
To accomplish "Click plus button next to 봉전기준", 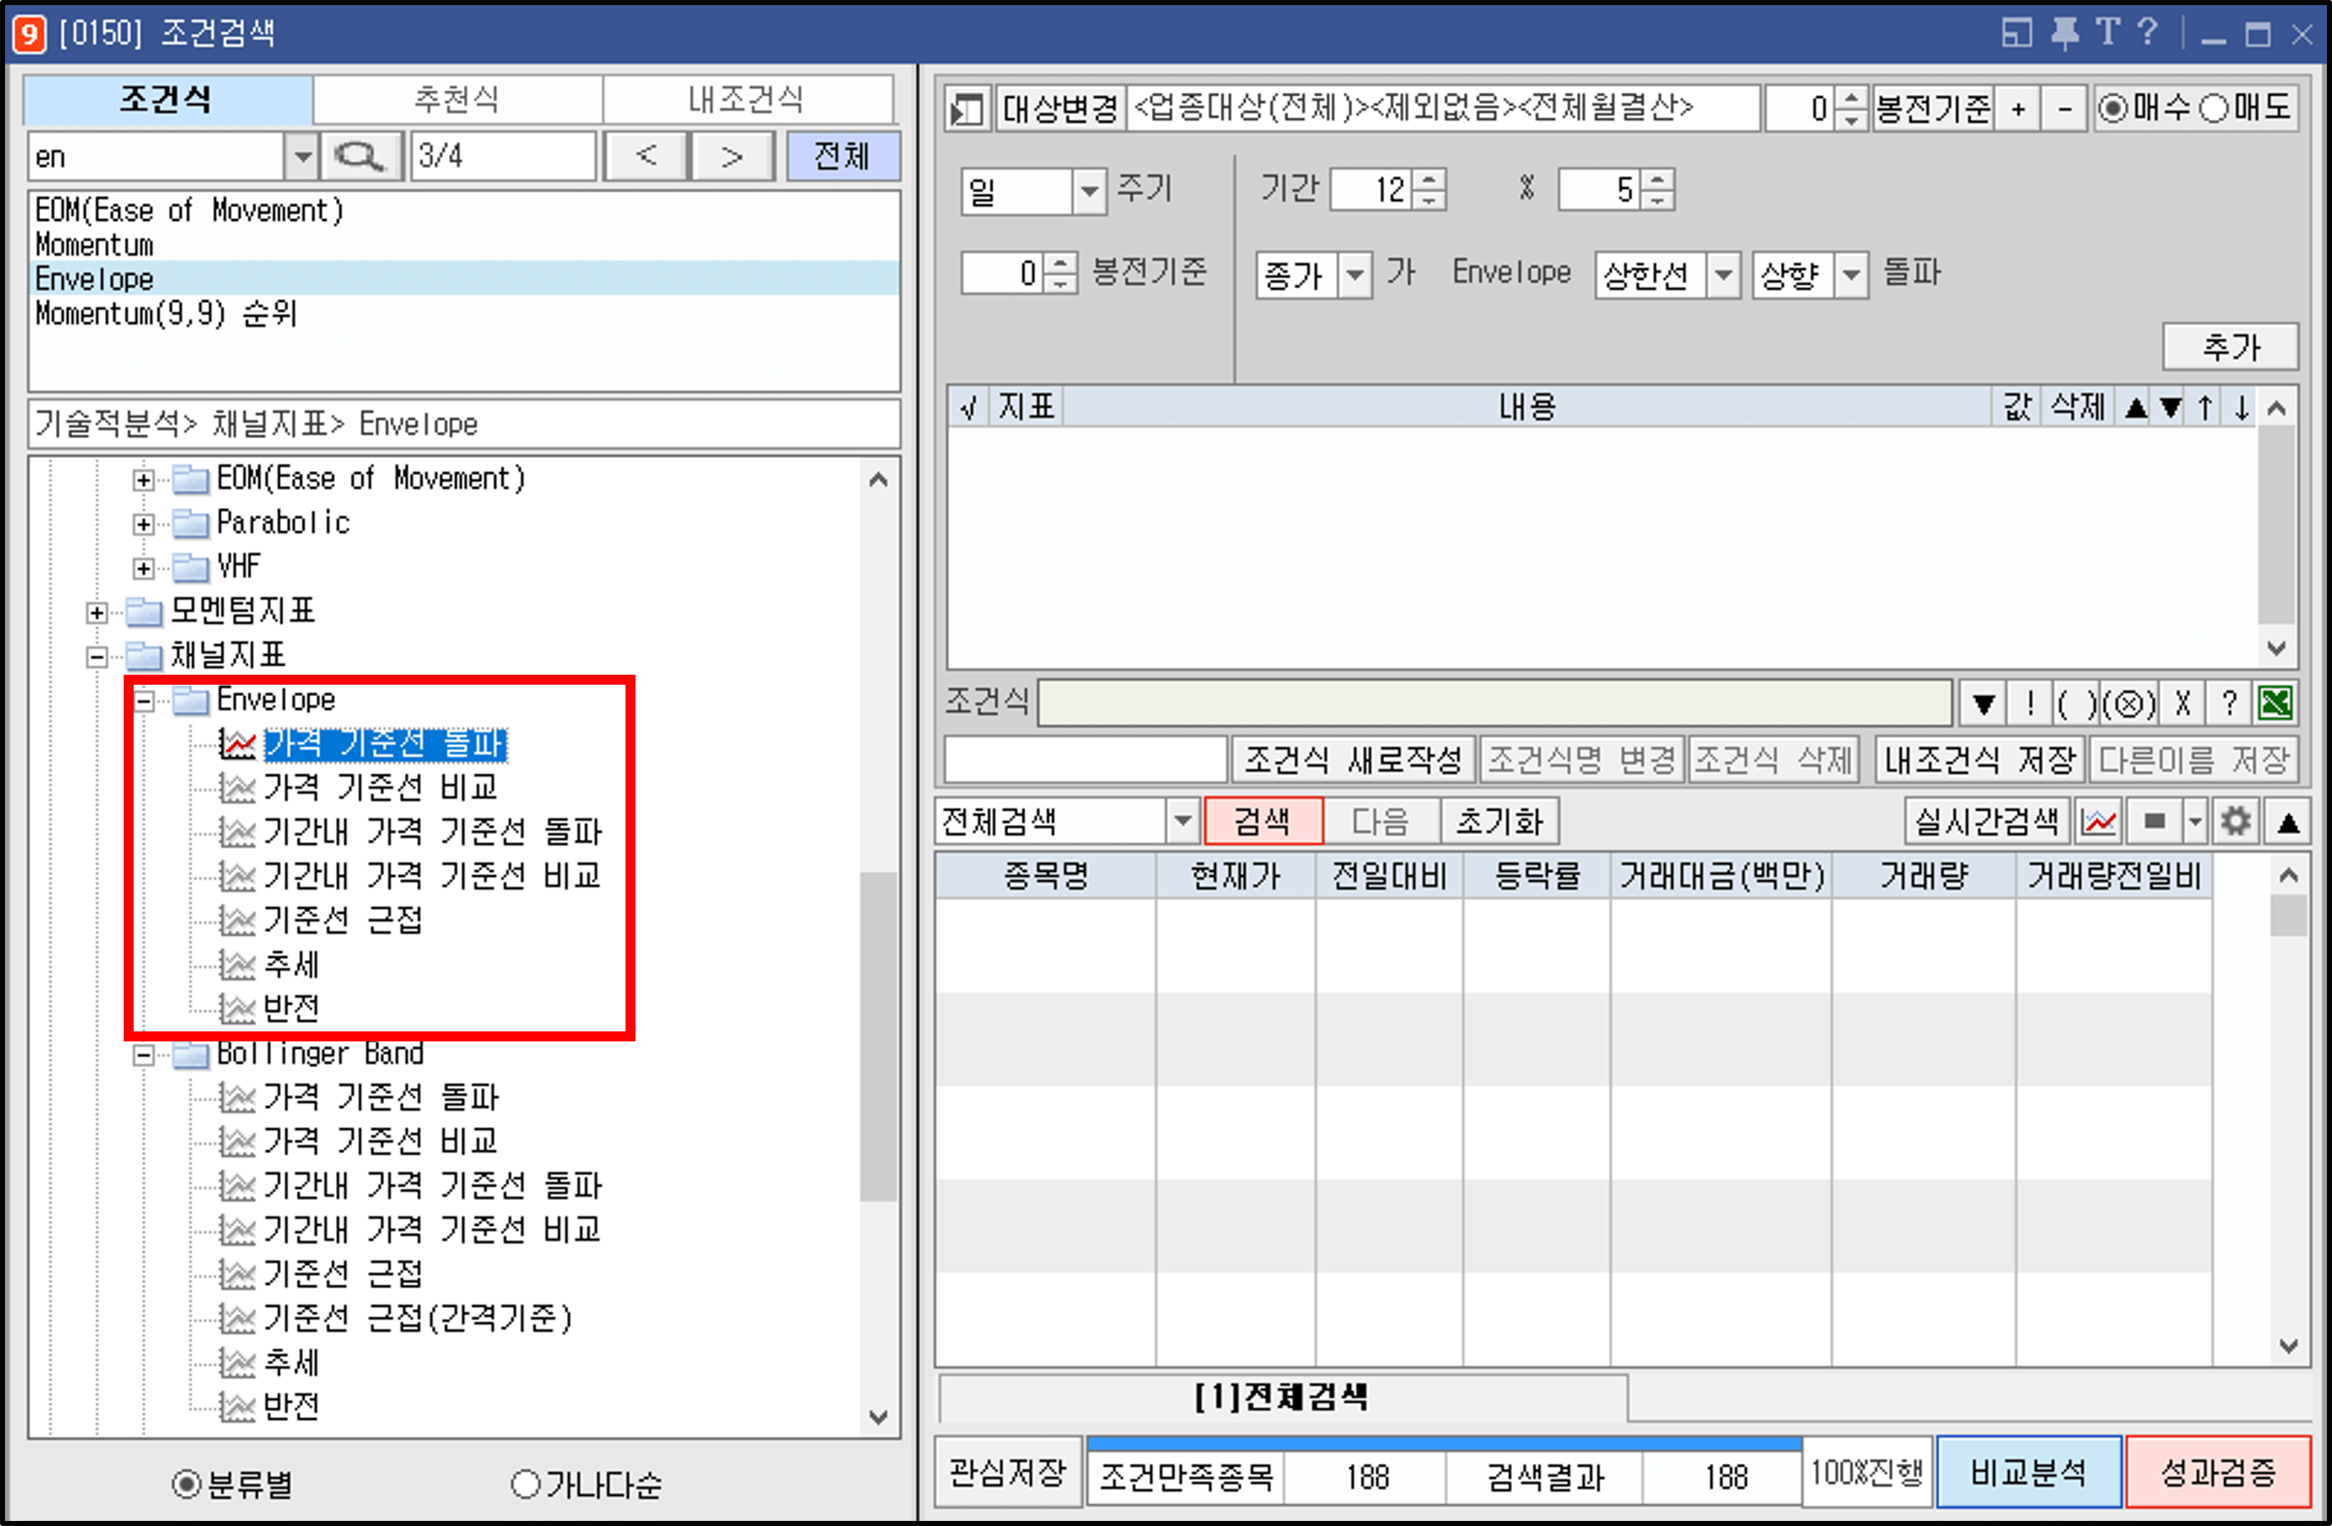I will pos(2017,109).
